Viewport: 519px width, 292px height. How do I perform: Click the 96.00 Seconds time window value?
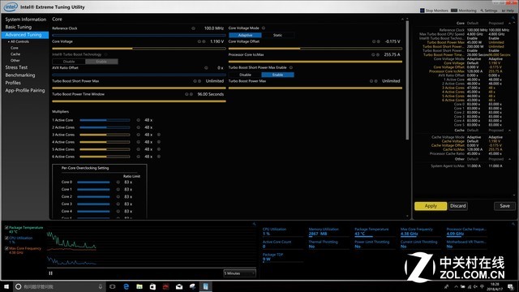[x=211, y=94]
